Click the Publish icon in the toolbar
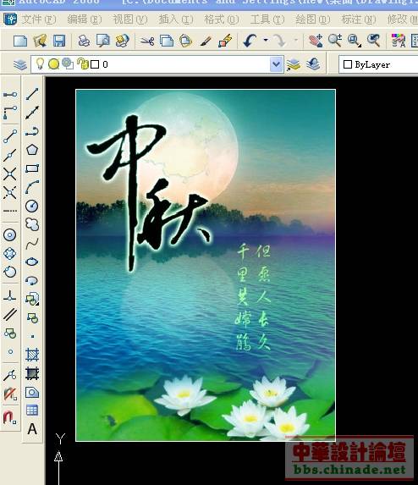 [x=122, y=41]
